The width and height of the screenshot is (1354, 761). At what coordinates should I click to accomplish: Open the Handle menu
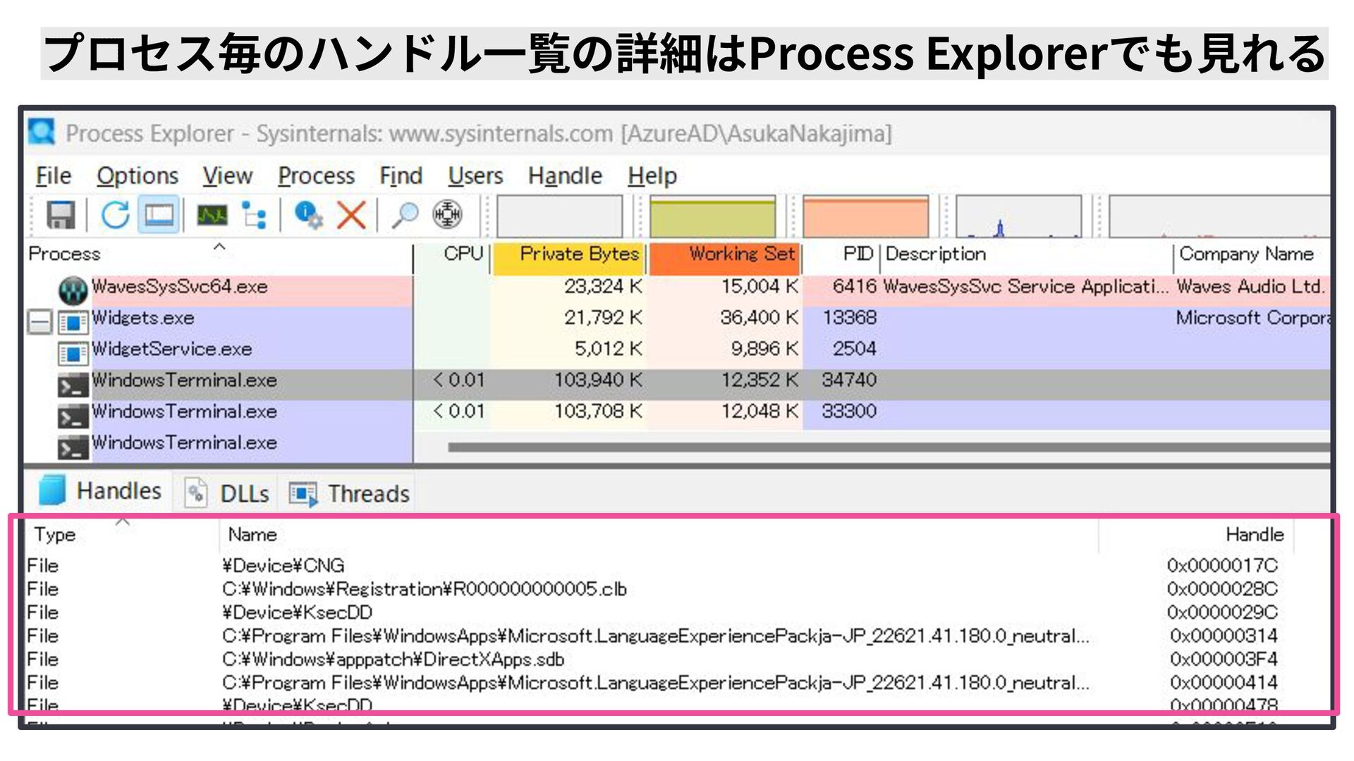[x=565, y=175]
